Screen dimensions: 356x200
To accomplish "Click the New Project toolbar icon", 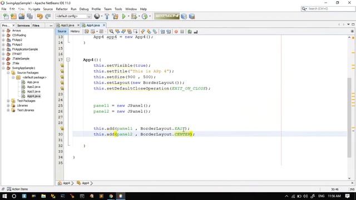I will 13,16.
